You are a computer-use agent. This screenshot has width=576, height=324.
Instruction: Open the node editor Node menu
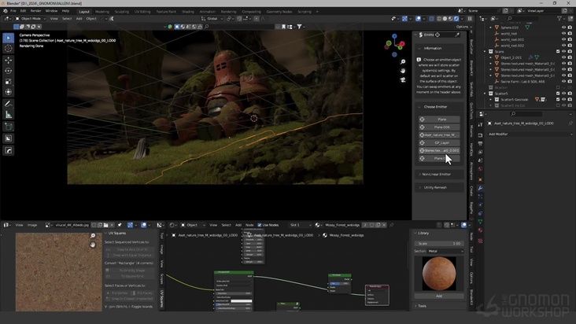(x=249, y=225)
